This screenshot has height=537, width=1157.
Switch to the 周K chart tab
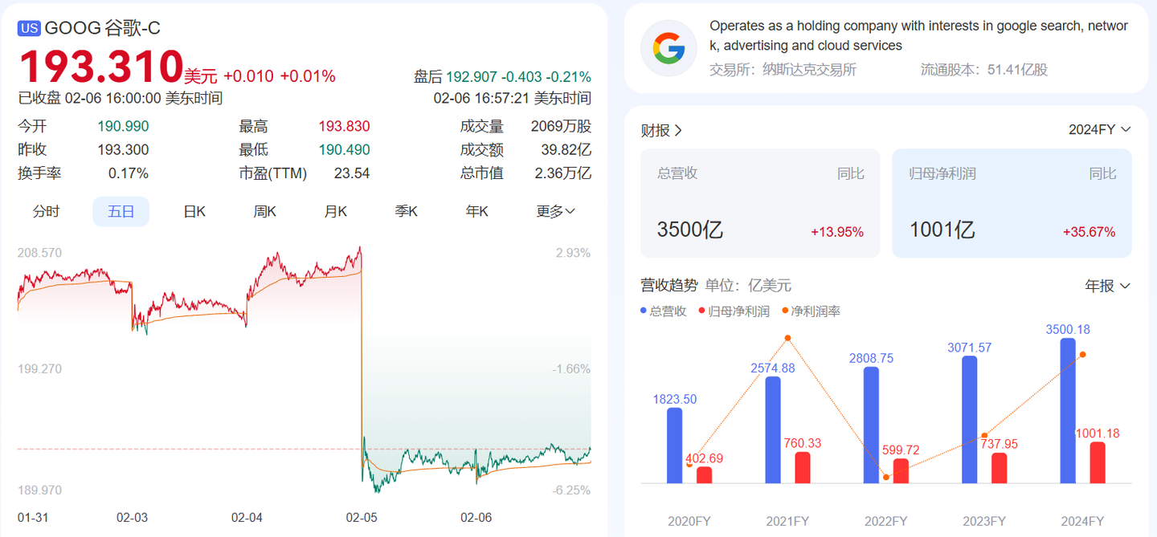pos(265,212)
